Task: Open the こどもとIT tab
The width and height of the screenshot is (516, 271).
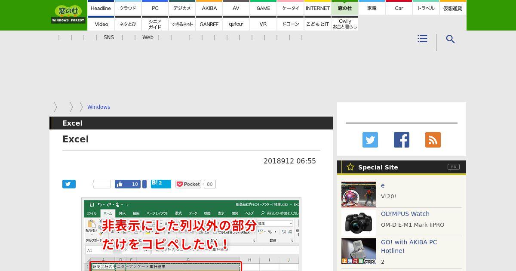Action: 317,24
